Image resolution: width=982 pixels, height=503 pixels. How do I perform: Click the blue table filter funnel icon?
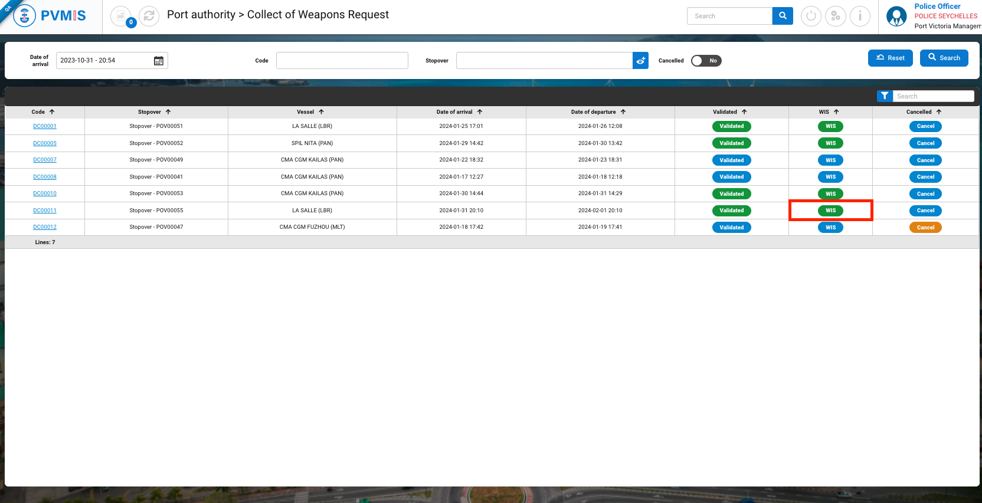[885, 96]
